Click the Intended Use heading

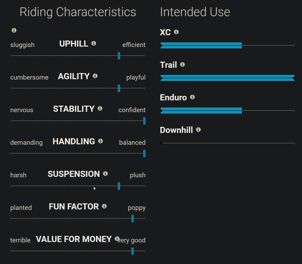click(195, 12)
